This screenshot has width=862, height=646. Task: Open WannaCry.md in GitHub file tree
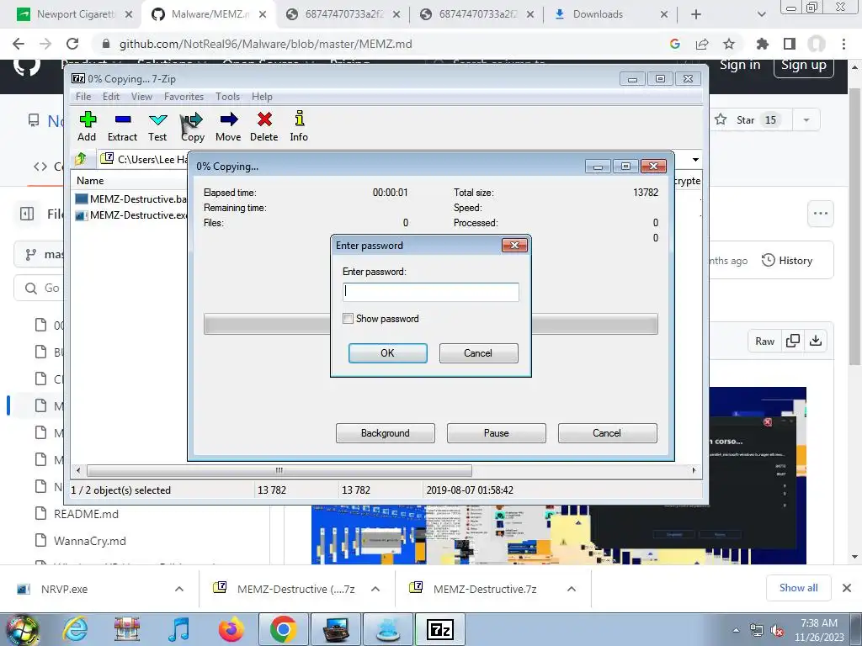point(89,541)
